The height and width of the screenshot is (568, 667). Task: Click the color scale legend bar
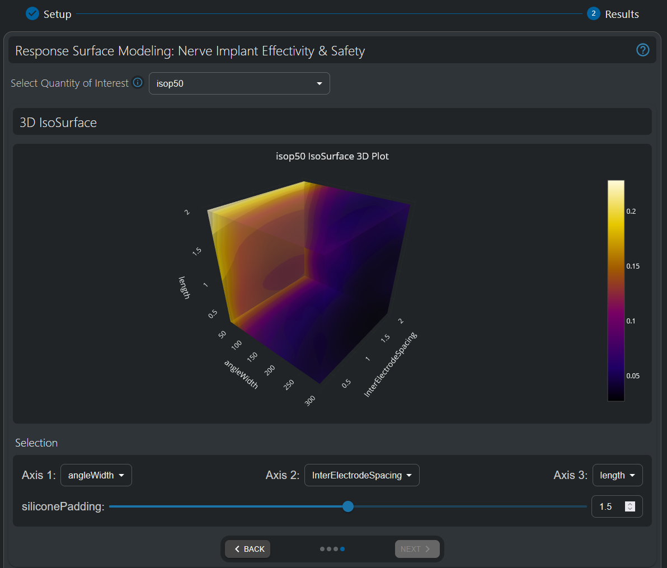click(616, 290)
